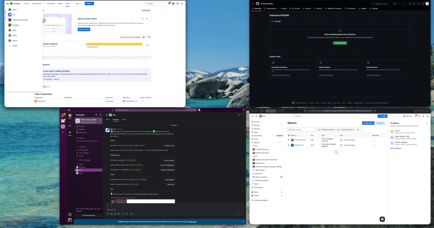Screen dimensions: 434x228
Task: Open emoji picker in Slack message composer
Action: 115,214
